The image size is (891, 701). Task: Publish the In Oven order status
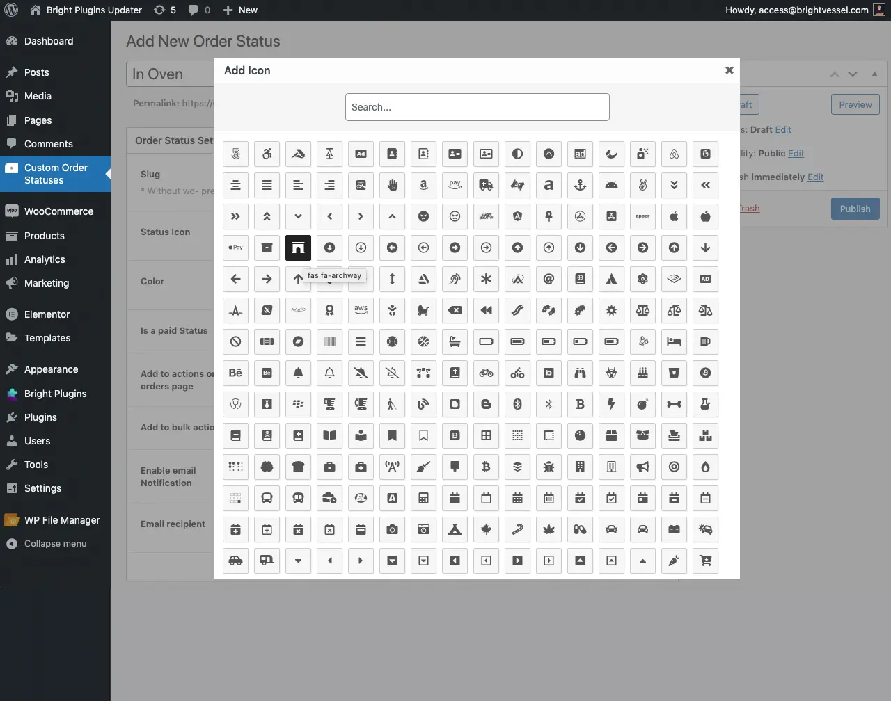(x=855, y=208)
